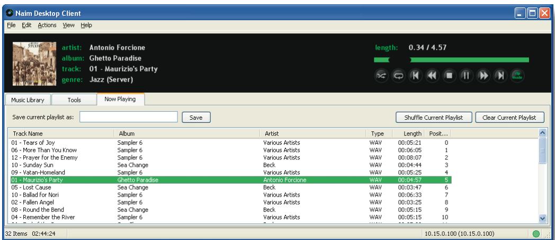Click the 00:03:47 length cell
This screenshot has width=555, height=240.
[409, 187]
